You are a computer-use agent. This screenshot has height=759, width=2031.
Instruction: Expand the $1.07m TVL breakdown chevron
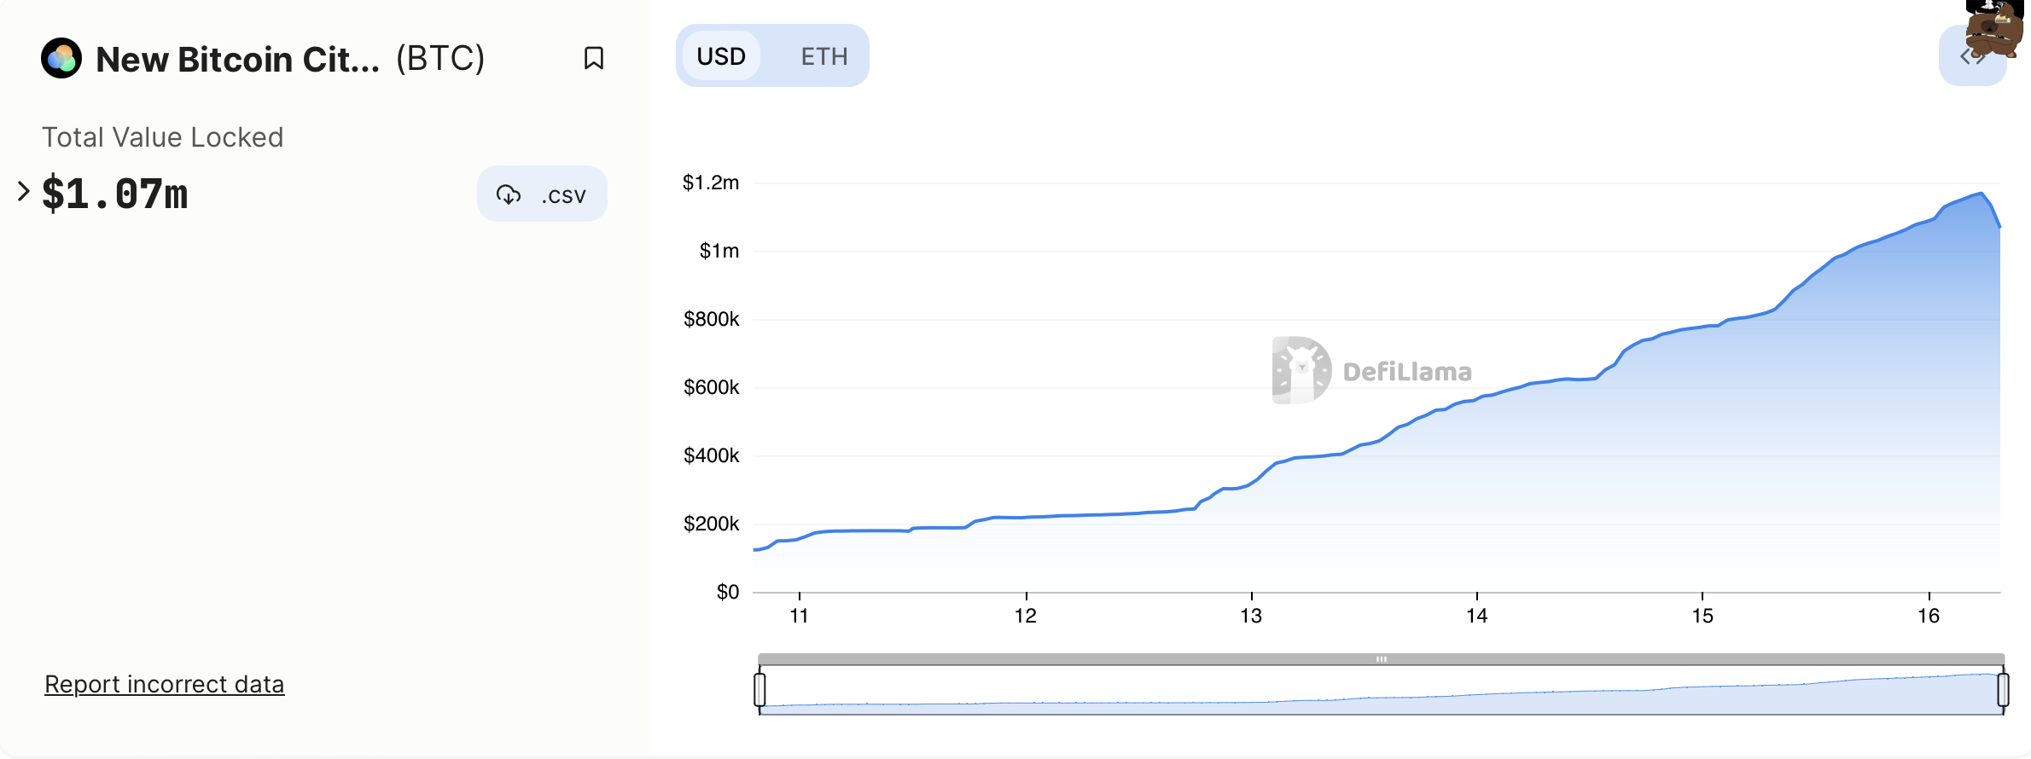pos(24,192)
